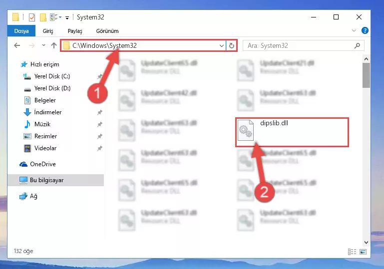
Task: Click the pin icon beside Resimler
Action: [x=100, y=136]
